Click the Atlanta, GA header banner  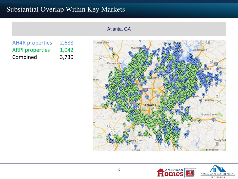(119, 29)
